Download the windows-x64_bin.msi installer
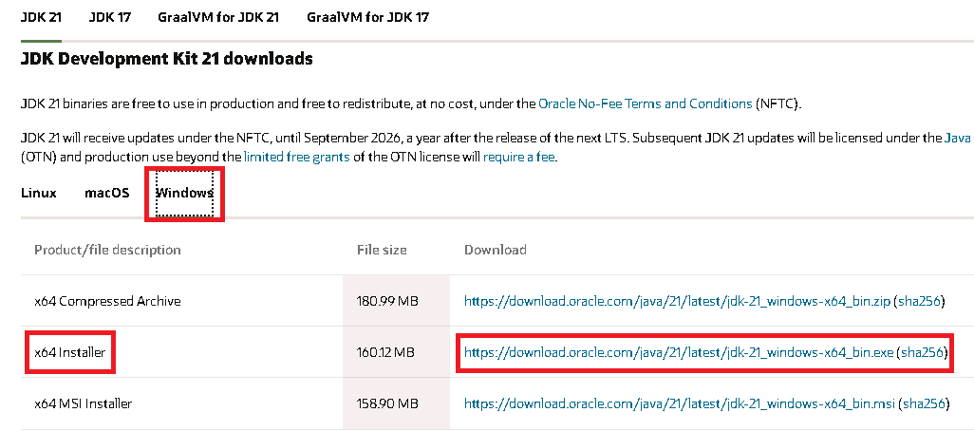Screen dimensions: 974x431 point(677,403)
